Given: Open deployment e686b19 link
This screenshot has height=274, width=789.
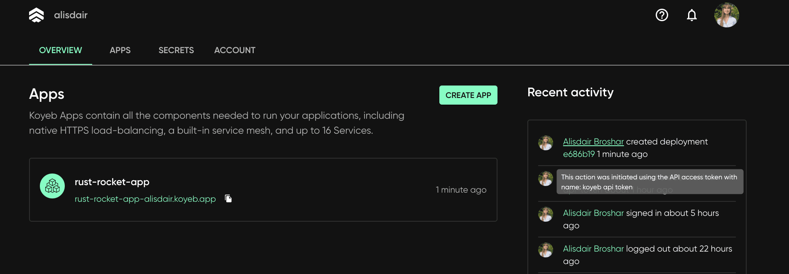Looking at the screenshot, I should (x=579, y=154).
